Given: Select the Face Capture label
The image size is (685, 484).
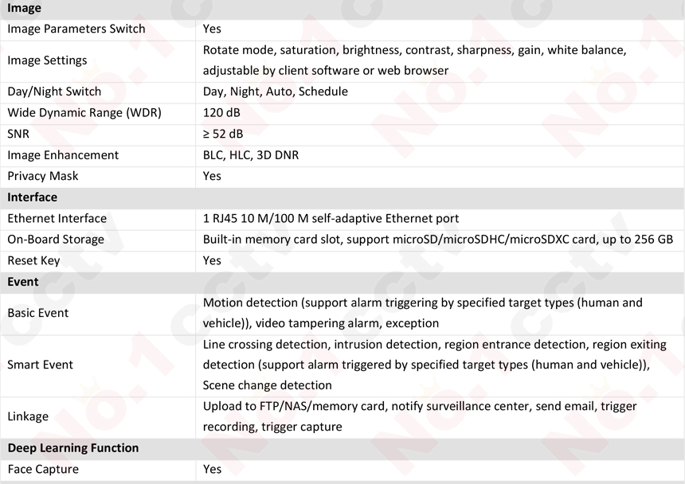Looking at the screenshot, I should click(x=43, y=469).
